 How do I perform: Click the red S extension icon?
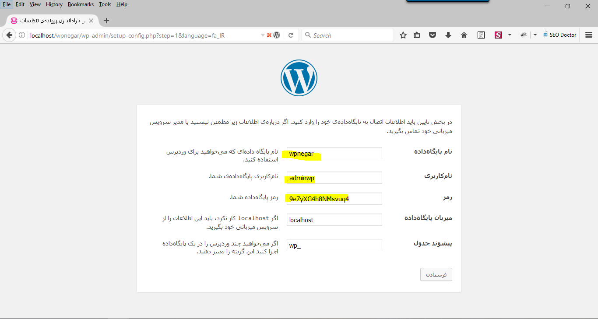tap(498, 35)
